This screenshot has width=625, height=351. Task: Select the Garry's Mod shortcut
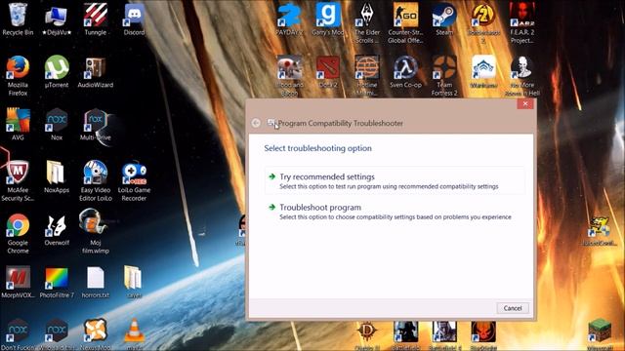(328, 19)
